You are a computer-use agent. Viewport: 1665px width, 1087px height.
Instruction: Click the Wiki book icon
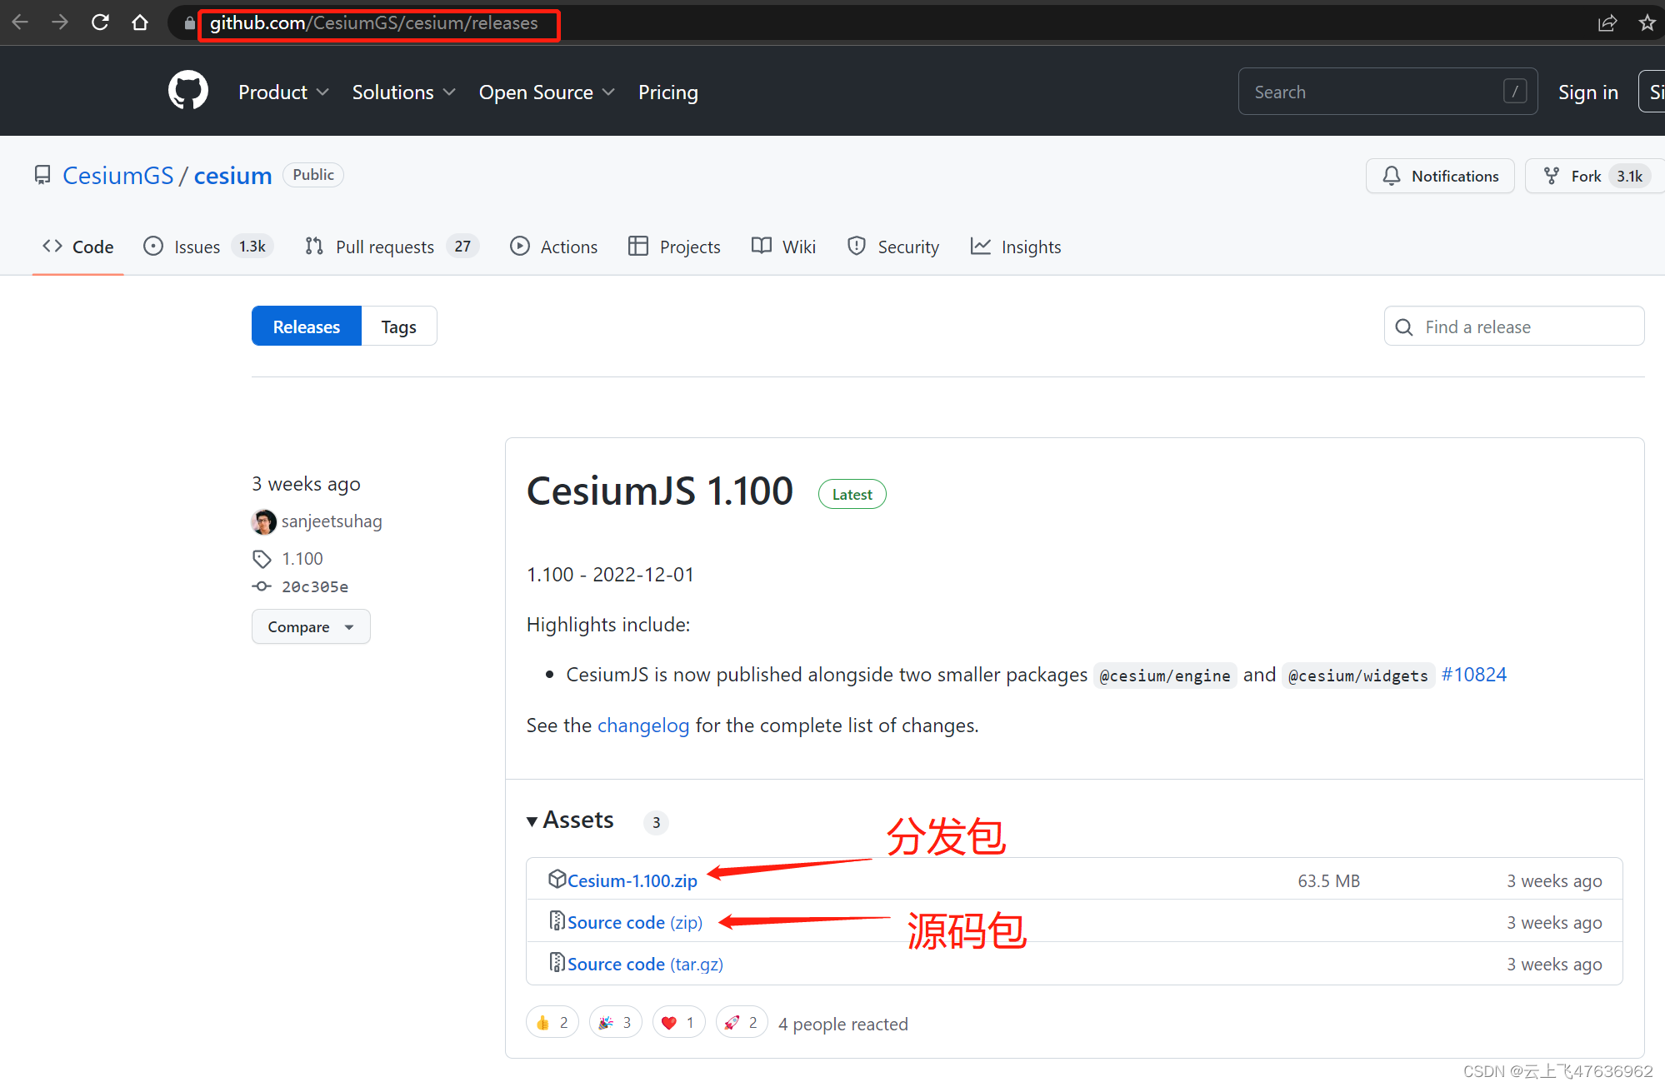(x=760, y=246)
